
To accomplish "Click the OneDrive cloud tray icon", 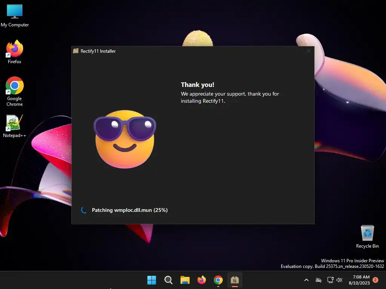I will (x=319, y=280).
